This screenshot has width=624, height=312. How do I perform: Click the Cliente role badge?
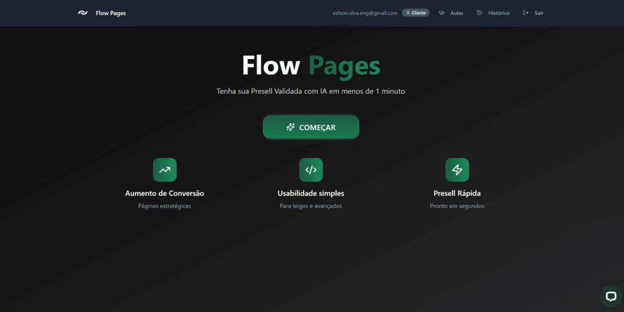[416, 13]
